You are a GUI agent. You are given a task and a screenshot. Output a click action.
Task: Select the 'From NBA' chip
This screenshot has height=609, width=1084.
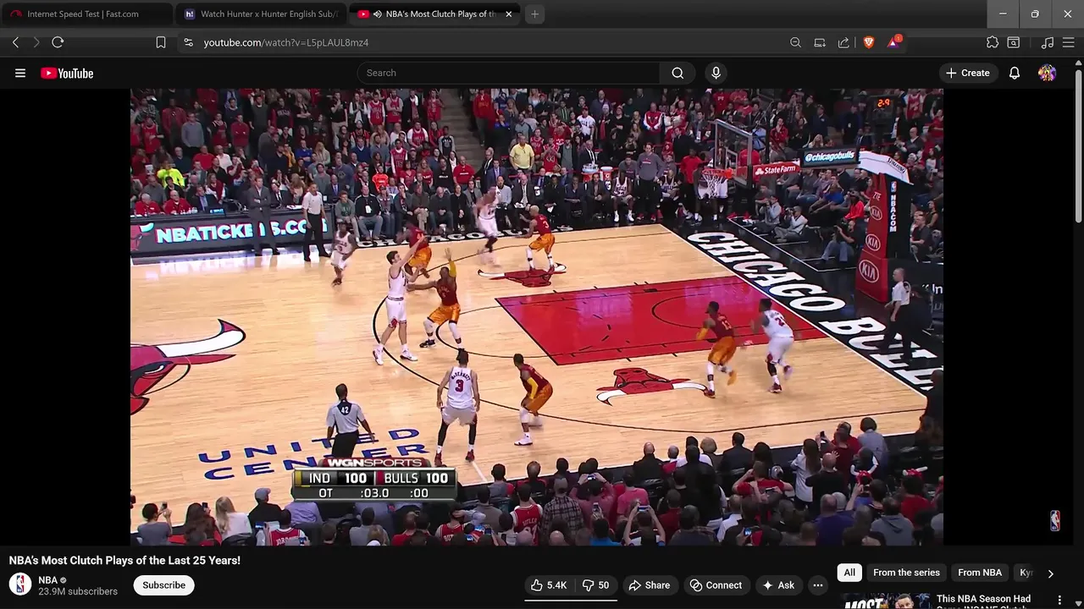(980, 573)
